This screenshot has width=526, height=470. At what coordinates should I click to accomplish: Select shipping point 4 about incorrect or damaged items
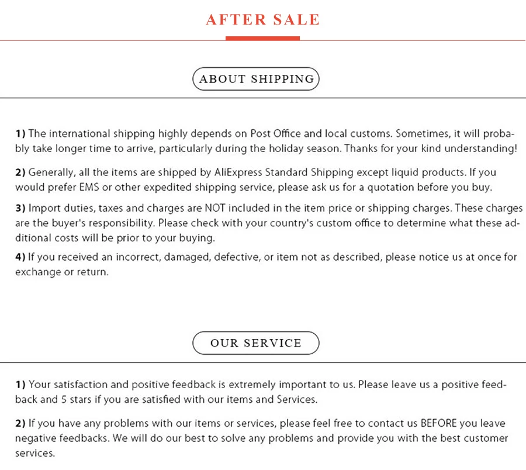266,264
